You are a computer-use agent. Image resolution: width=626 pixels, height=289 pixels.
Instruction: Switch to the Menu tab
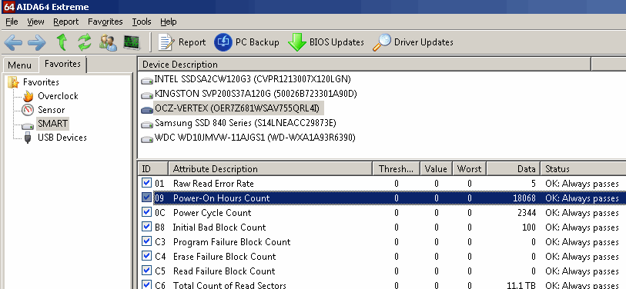(19, 65)
